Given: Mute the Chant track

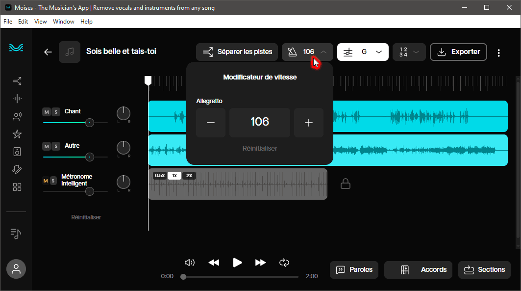Looking at the screenshot, I should point(47,112).
